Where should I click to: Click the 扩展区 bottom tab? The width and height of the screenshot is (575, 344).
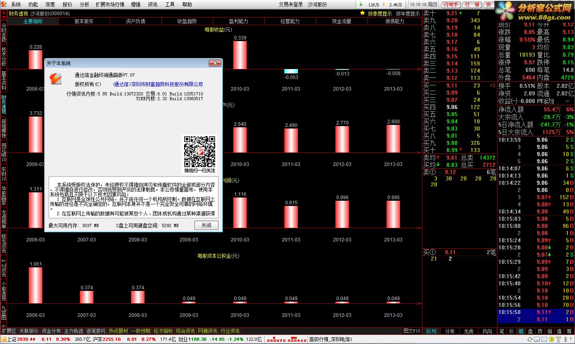coord(9,331)
